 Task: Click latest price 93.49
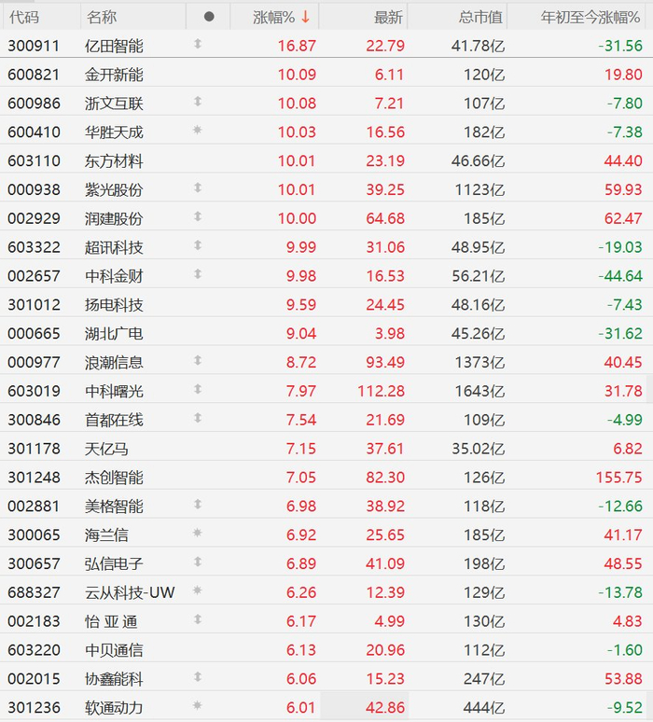[385, 362]
